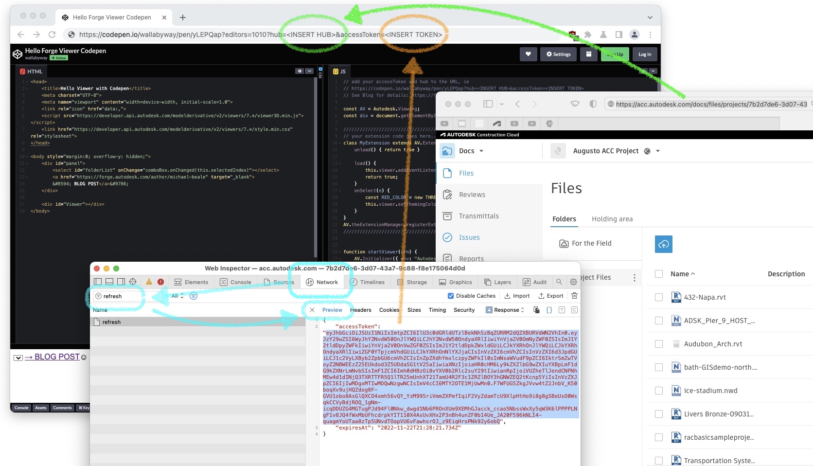Check the box for 432-Napa.rvt
This screenshot has width=813, height=466.
[x=659, y=297]
